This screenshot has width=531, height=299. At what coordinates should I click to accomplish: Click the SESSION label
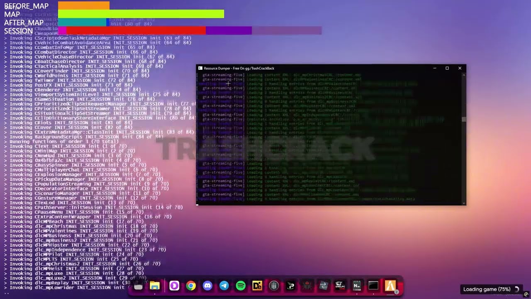(x=18, y=31)
